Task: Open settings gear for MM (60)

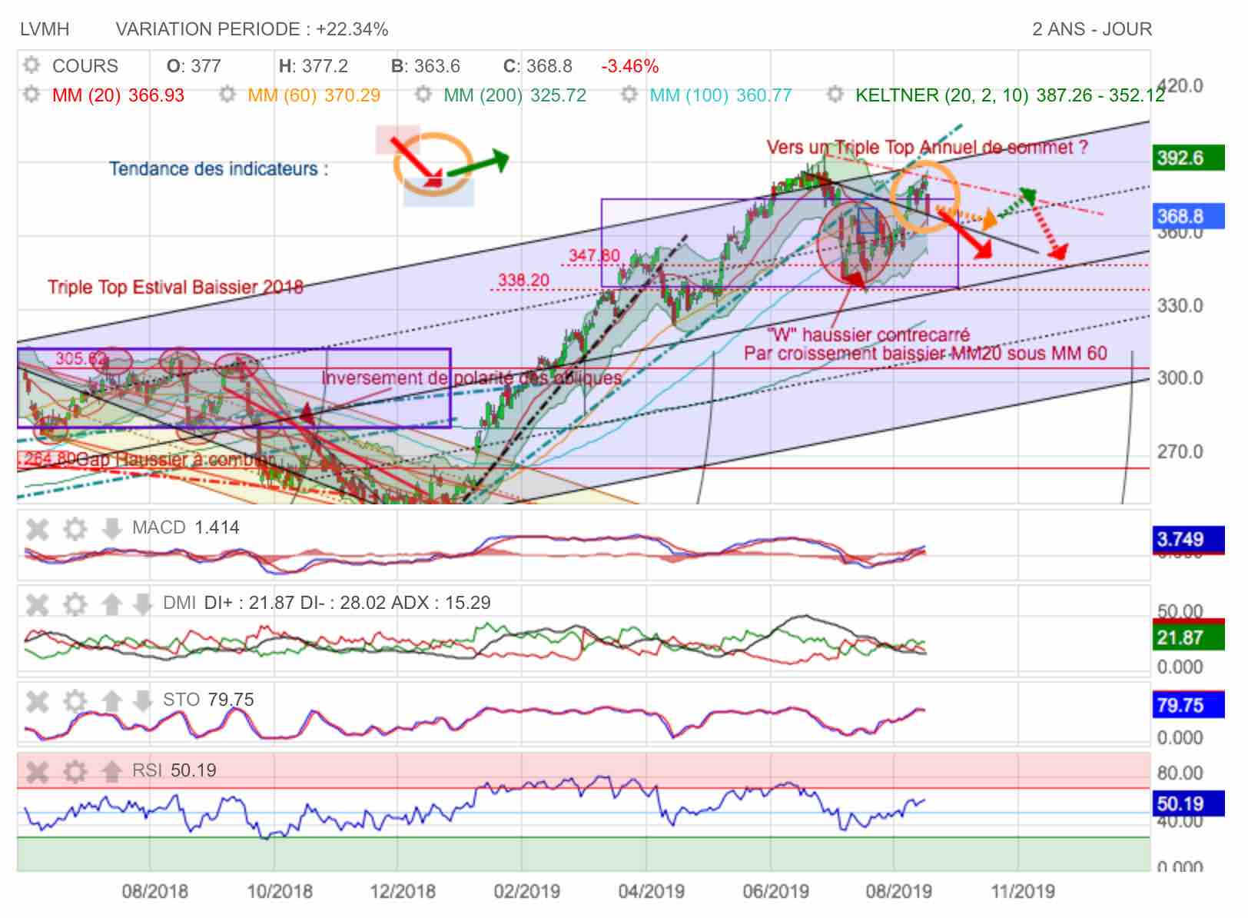Action: click(227, 95)
